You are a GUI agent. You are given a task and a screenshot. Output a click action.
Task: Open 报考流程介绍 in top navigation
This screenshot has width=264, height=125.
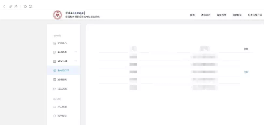255,15
